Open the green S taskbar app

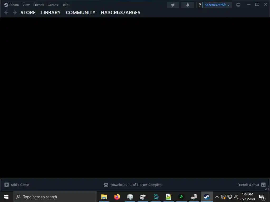(x=181, y=197)
